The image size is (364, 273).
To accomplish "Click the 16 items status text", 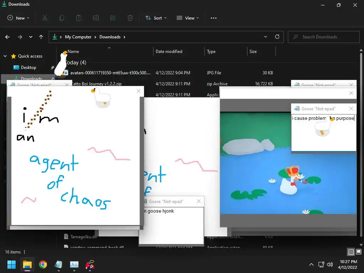I will click(13, 252).
